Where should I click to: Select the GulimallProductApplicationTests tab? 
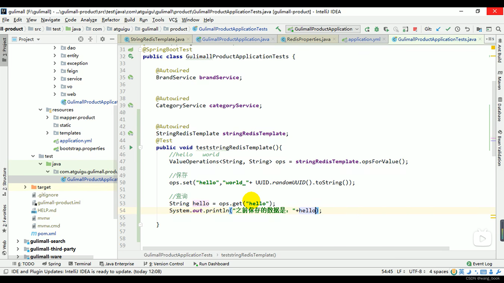pyautogui.click(x=437, y=39)
